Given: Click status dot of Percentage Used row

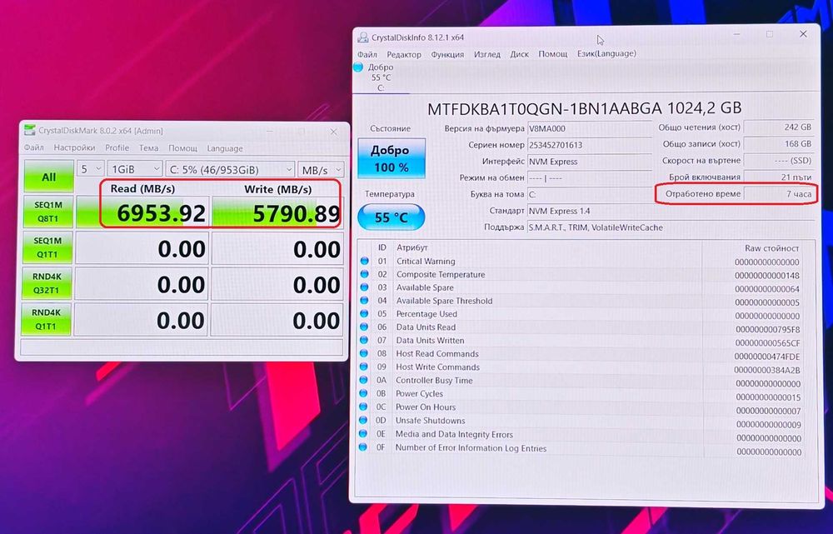Looking at the screenshot, I should pyautogui.click(x=365, y=313).
